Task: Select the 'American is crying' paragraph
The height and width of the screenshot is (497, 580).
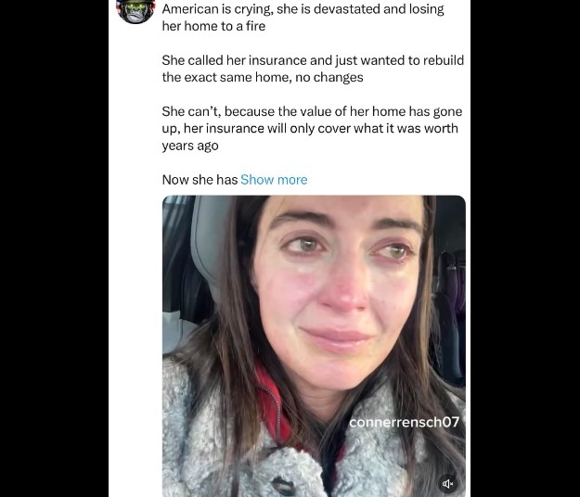Action: [303, 18]
